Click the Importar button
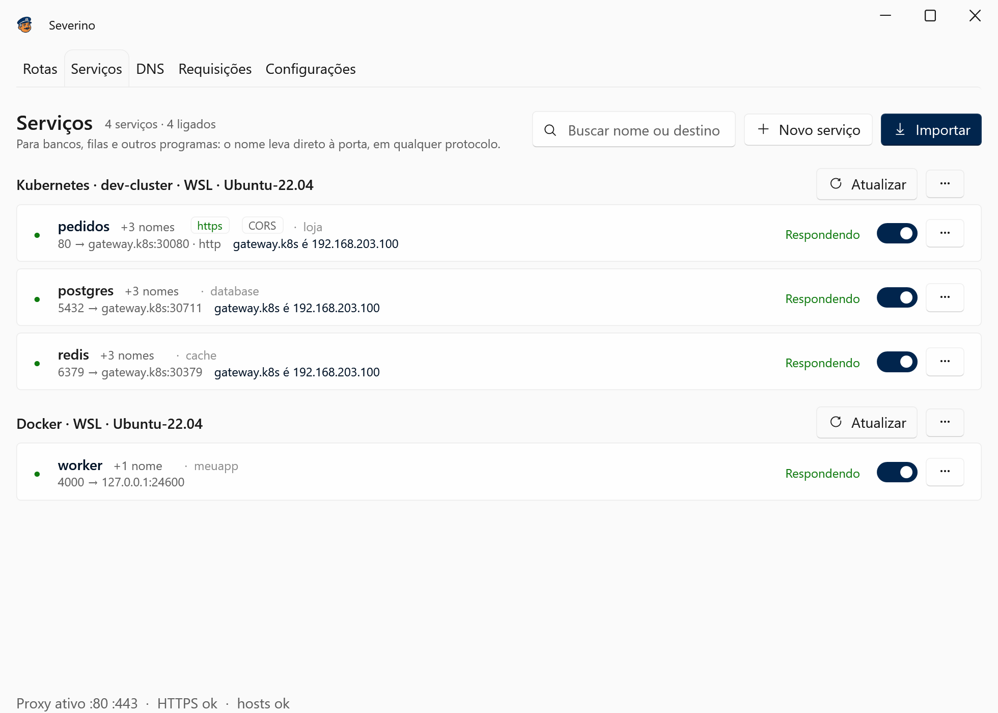This screenshot has height=713, width=998. click(931, 130)
